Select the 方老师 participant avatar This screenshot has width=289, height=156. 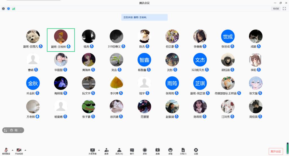[33, 107]
